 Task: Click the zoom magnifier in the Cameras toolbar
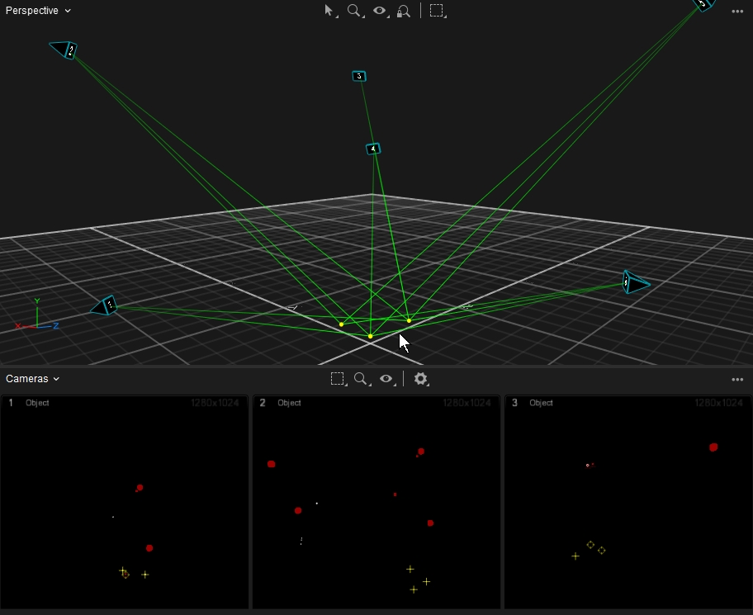tap(361, 379)
